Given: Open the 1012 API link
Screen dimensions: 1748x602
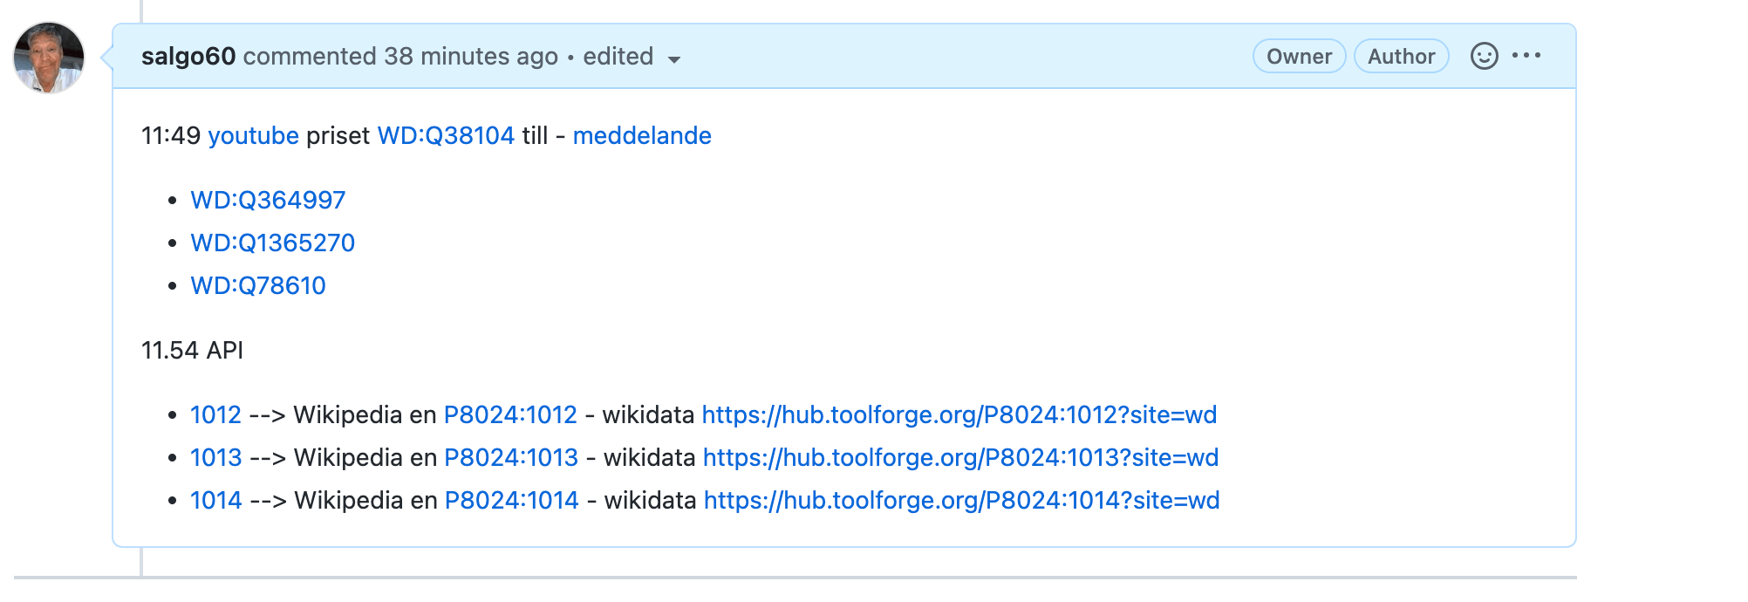Looking at the screenshot, I should pos(215,415).
